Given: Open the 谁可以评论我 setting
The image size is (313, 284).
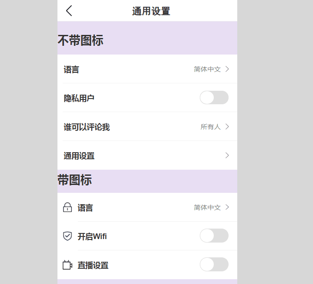Looking at the screenshot, I should pos(147,127).
